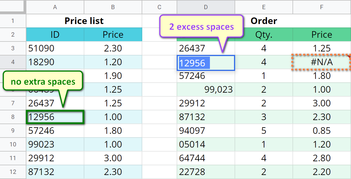Select column A header

(x=55, y=7)
